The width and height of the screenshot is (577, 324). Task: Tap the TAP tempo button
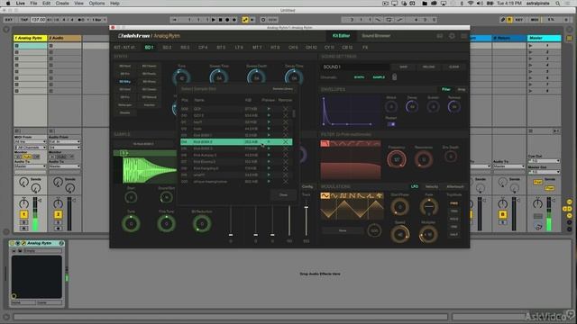pyautogui.click(x=24, y=20)
